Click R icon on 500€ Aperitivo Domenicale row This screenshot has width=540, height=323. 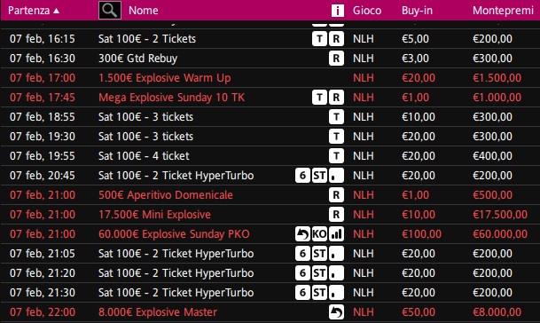[336, 195]
